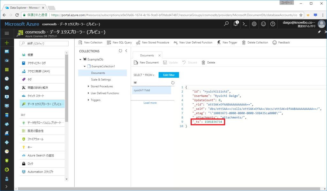This screenshot has height=191, width=327.
Task: Click resource menu scrollbar down arrow
Action: [x=66, y=179]
